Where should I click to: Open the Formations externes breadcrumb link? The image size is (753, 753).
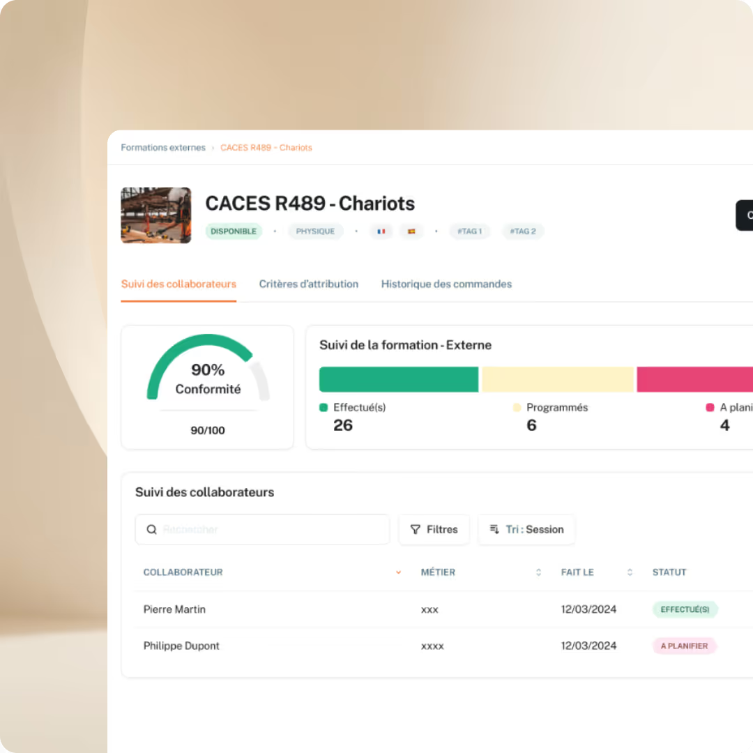[x=162, y=147]
